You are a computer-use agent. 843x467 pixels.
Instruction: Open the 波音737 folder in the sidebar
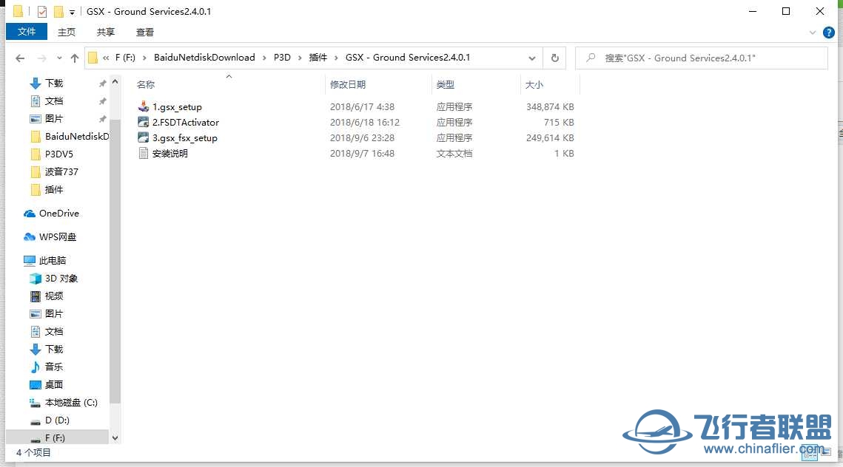[x=55, y=171]
